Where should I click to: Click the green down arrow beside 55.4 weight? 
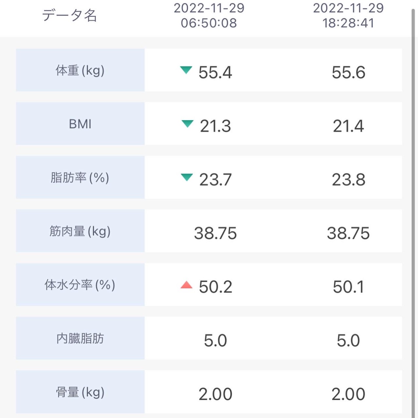pyautogui.click(x=186, y=70)
